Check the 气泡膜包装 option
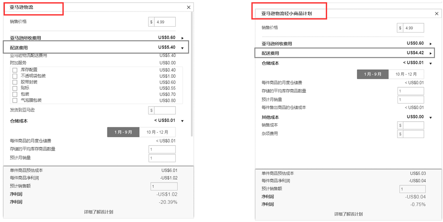The height and width of the screenshot is (222, 443). point(15,100)
